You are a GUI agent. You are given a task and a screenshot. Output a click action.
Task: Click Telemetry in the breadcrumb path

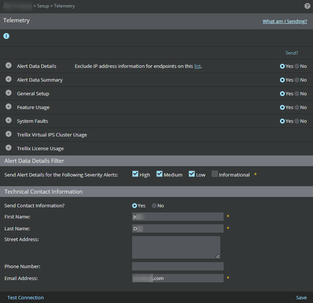[x=64, y=6]
